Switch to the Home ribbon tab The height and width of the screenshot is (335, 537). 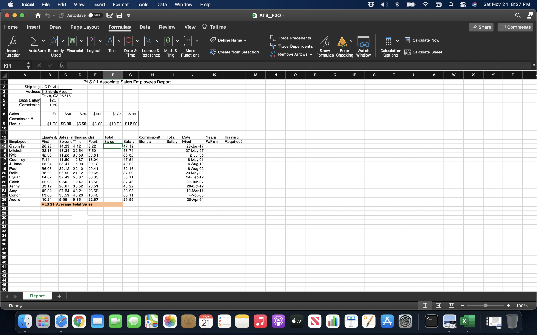click(x=11, y=27)
